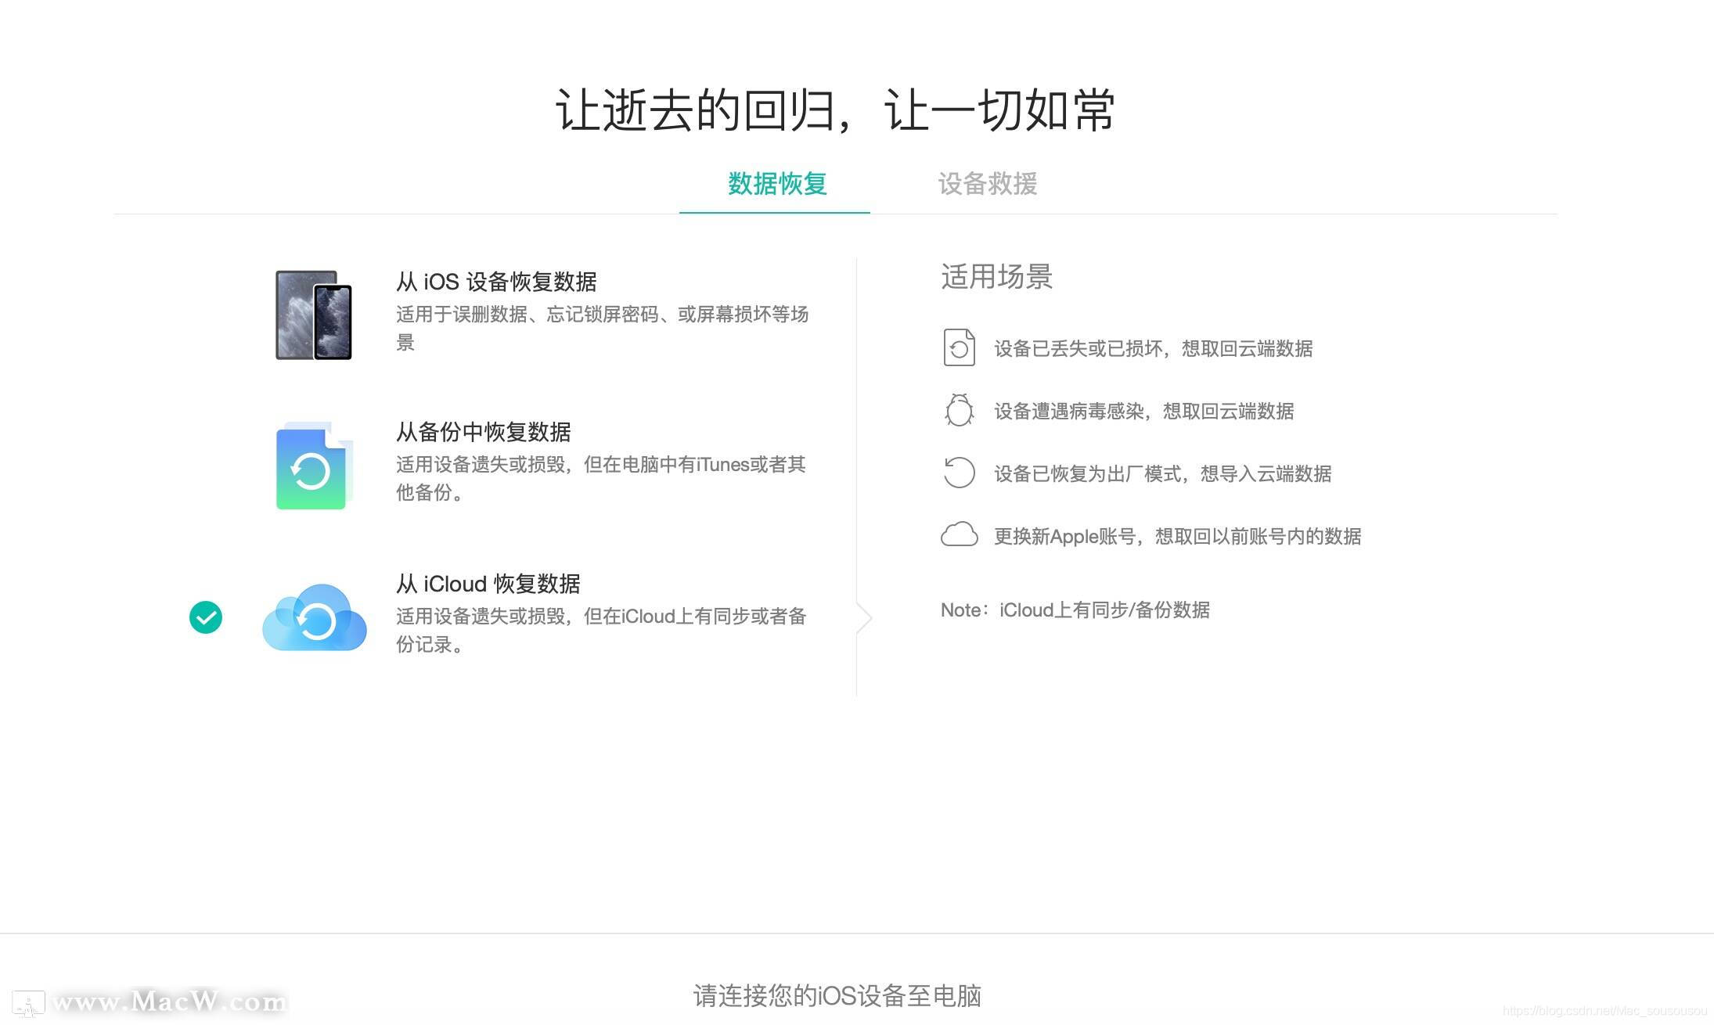Click the 适用场景 heading
1714x1025 pixels.
pyautogui.click(x=996, y=277)
